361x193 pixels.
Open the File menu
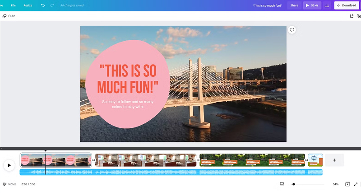coord(13,5)
